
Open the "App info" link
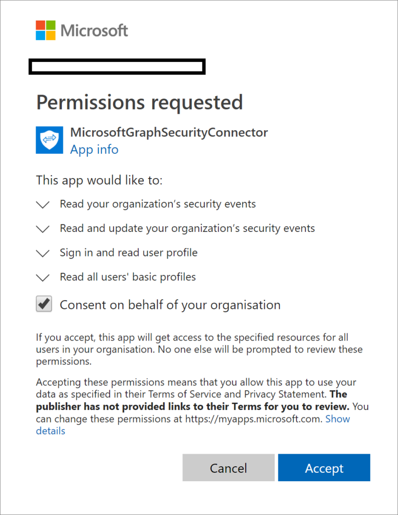tap(94, 149)
